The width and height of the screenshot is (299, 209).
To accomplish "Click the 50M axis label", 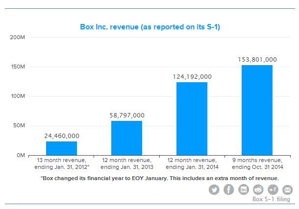I will (x=19, y=126).
